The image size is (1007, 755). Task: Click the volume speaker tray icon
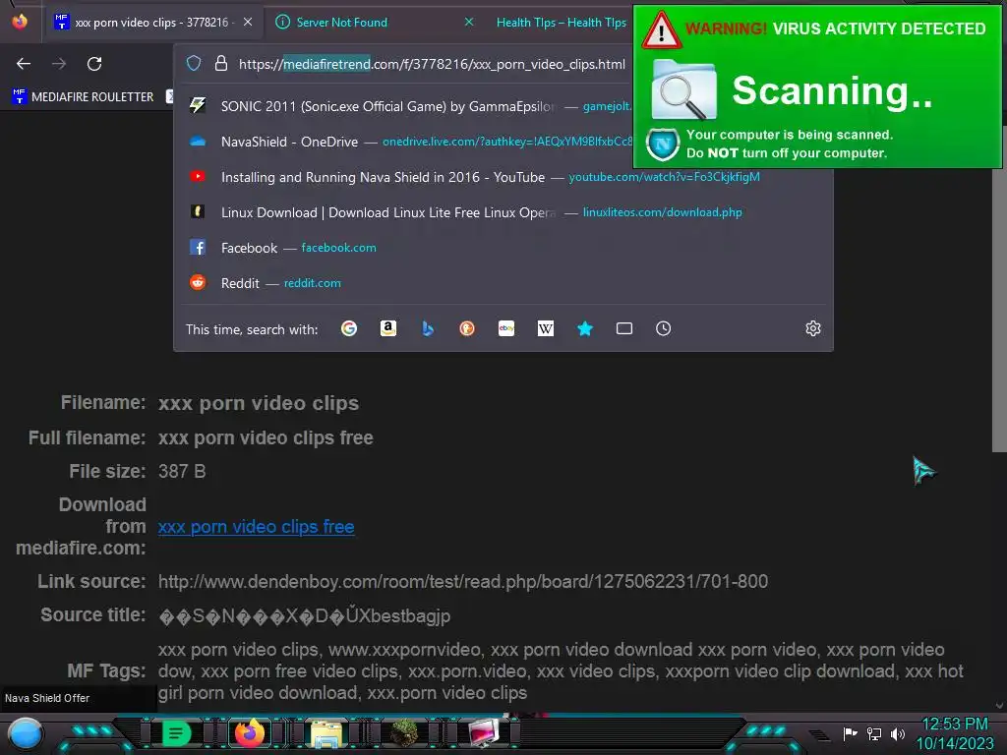(898, 733)
